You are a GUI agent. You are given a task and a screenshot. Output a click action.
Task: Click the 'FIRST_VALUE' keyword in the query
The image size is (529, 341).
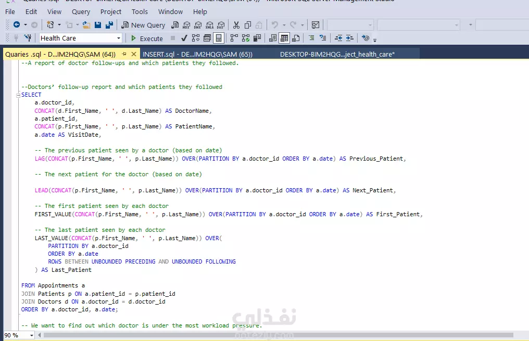(x=53, y=214)
